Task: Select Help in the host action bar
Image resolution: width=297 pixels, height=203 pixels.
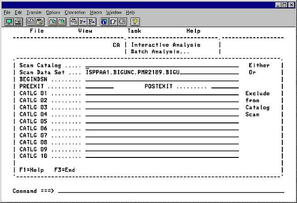Action: [194, 31]
